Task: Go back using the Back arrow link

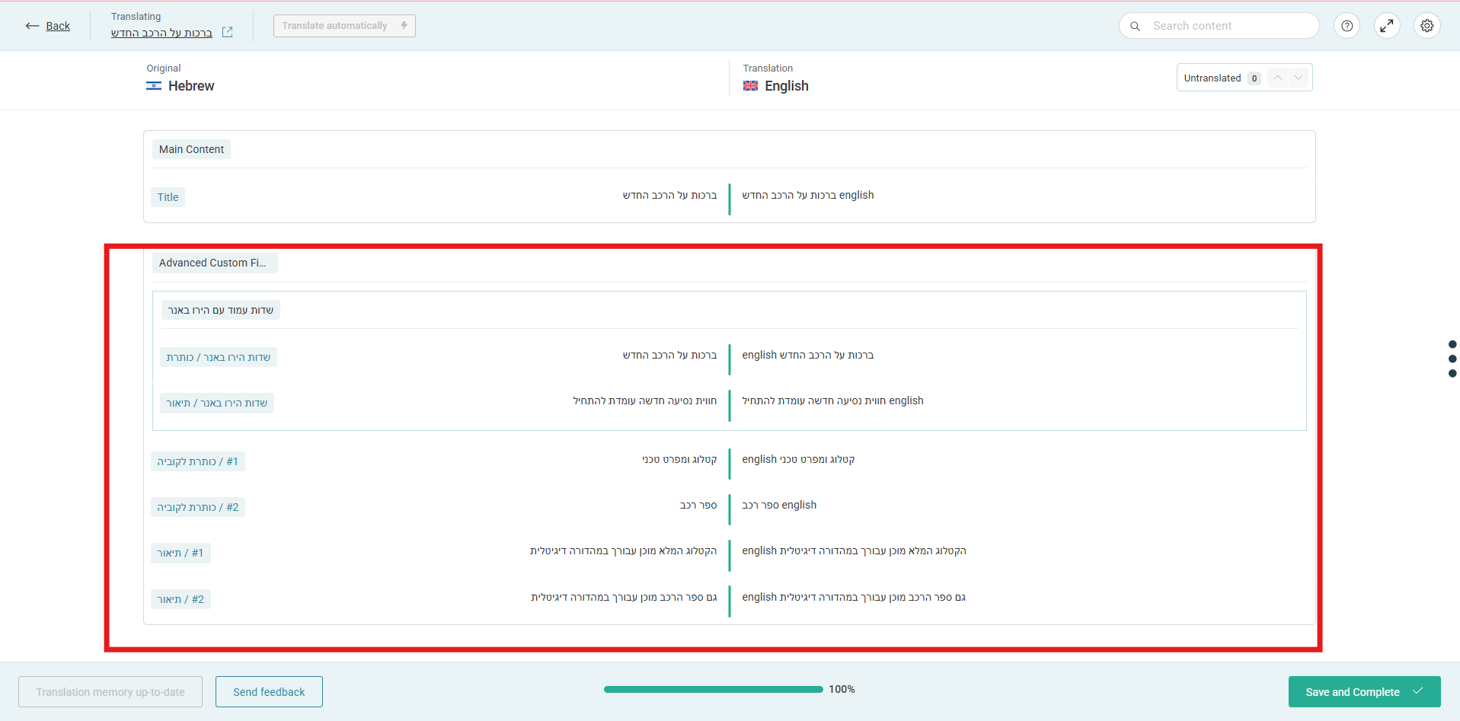Action: click(x=47, y=26)
